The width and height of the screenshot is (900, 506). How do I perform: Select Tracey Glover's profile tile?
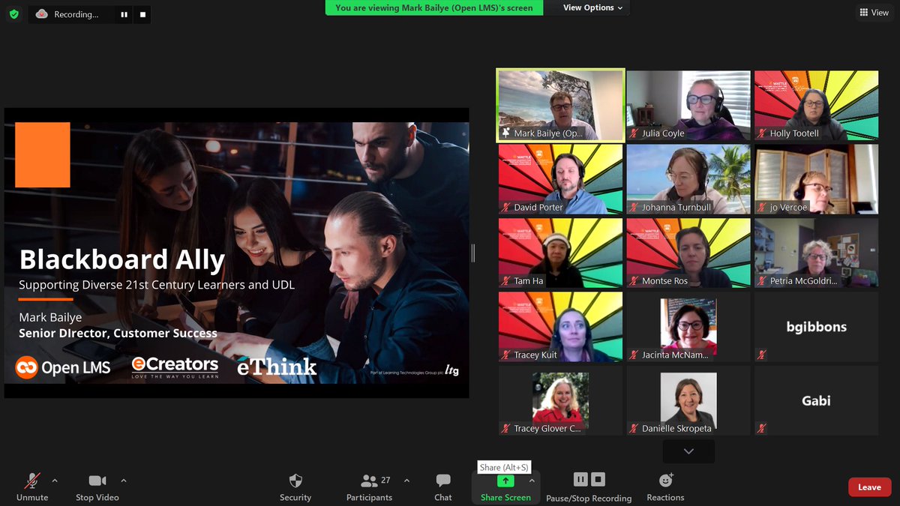(560, 400)
